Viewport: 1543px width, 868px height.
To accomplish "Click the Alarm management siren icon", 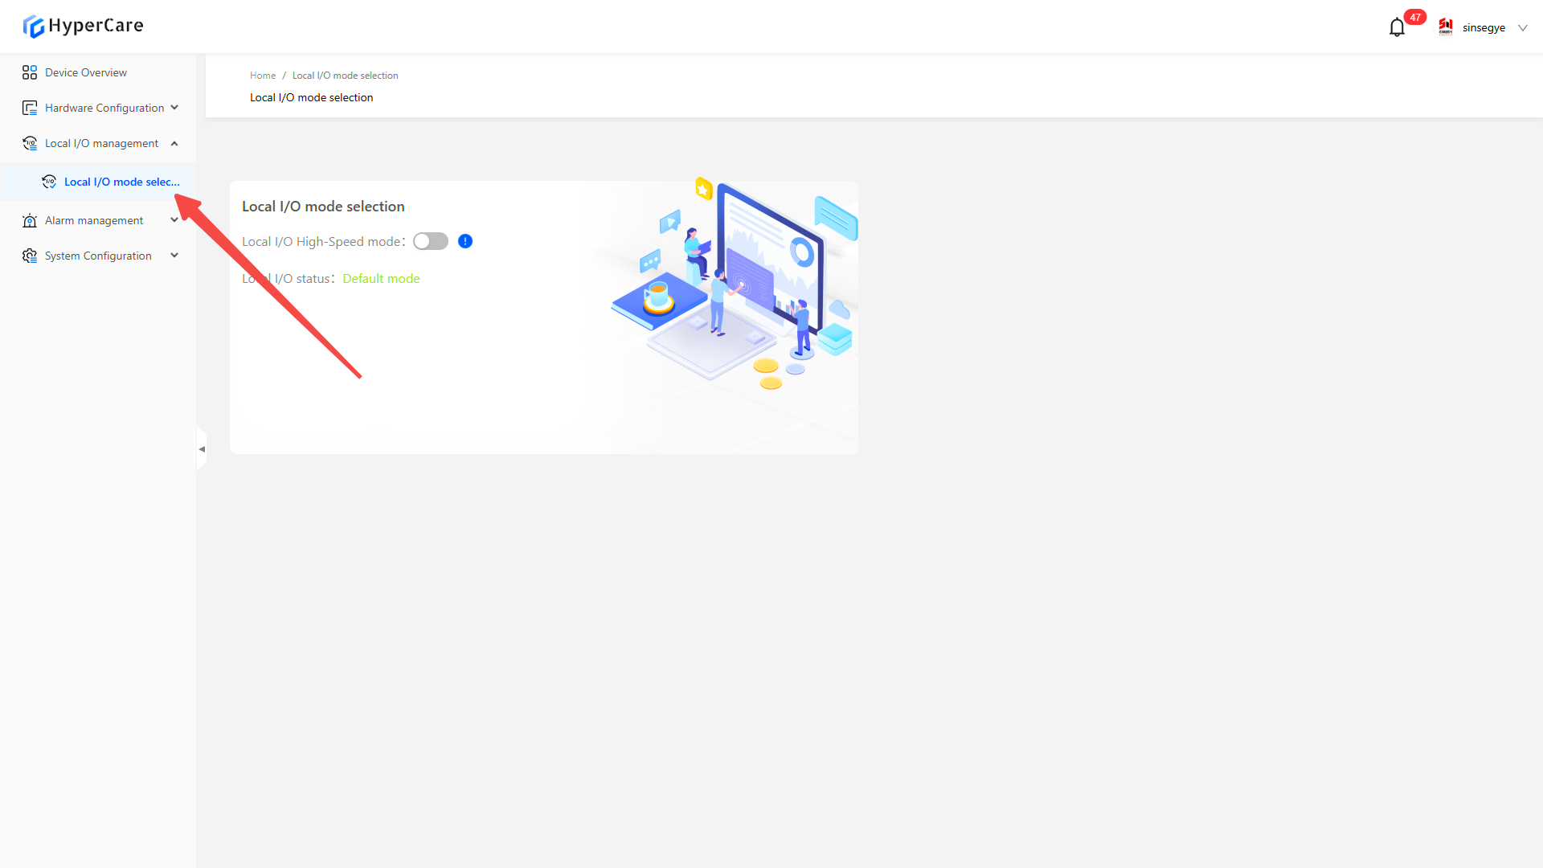I will 30,220.
